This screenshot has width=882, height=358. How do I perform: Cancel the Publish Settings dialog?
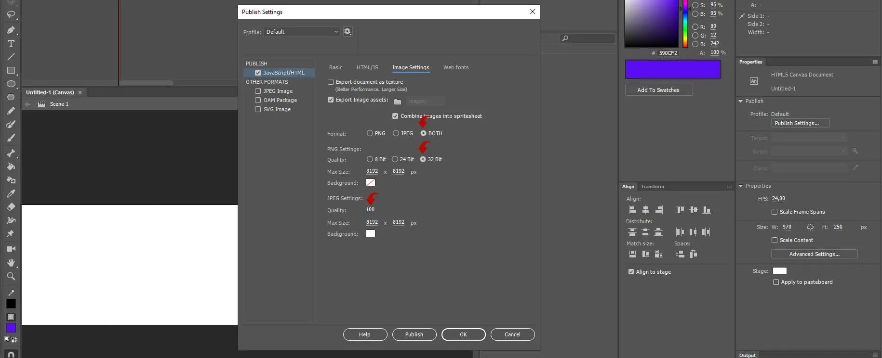[512, 334]
